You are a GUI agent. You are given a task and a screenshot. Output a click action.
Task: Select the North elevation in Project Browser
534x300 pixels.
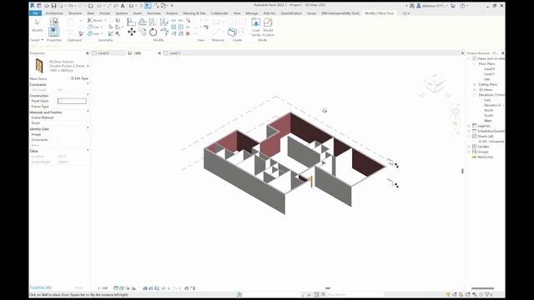[x=489, y=110]
